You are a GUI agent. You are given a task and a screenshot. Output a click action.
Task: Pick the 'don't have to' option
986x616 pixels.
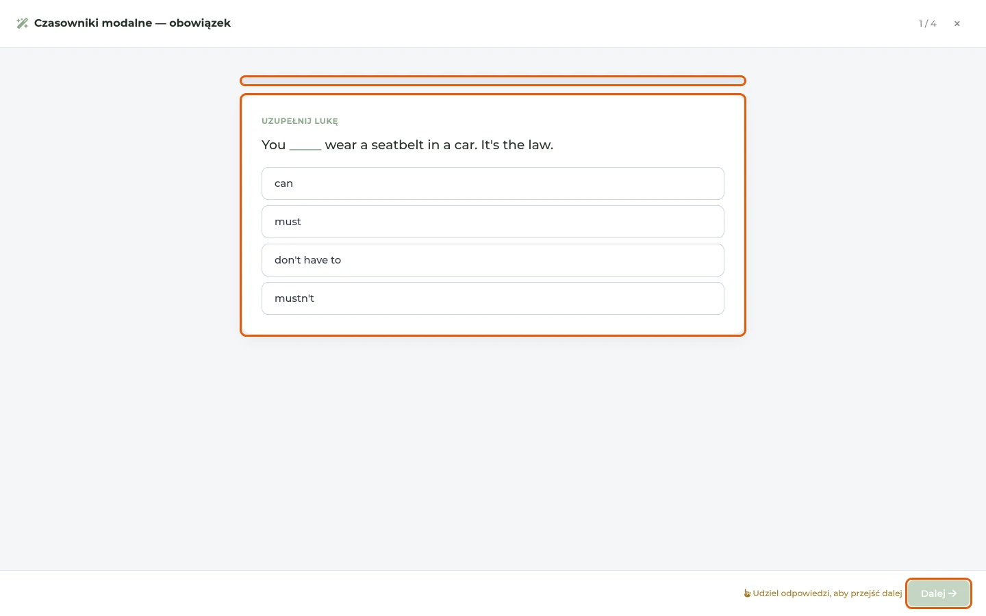coord(493,260)
